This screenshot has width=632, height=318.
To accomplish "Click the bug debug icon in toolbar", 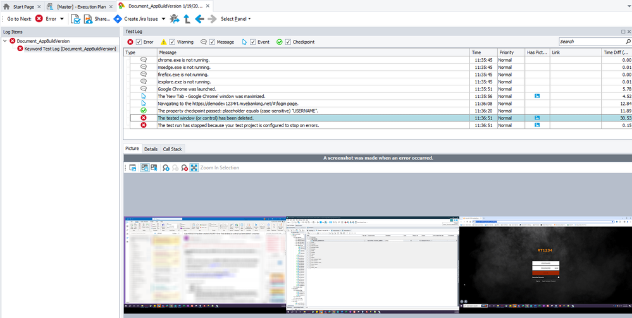I will [175, 19].
